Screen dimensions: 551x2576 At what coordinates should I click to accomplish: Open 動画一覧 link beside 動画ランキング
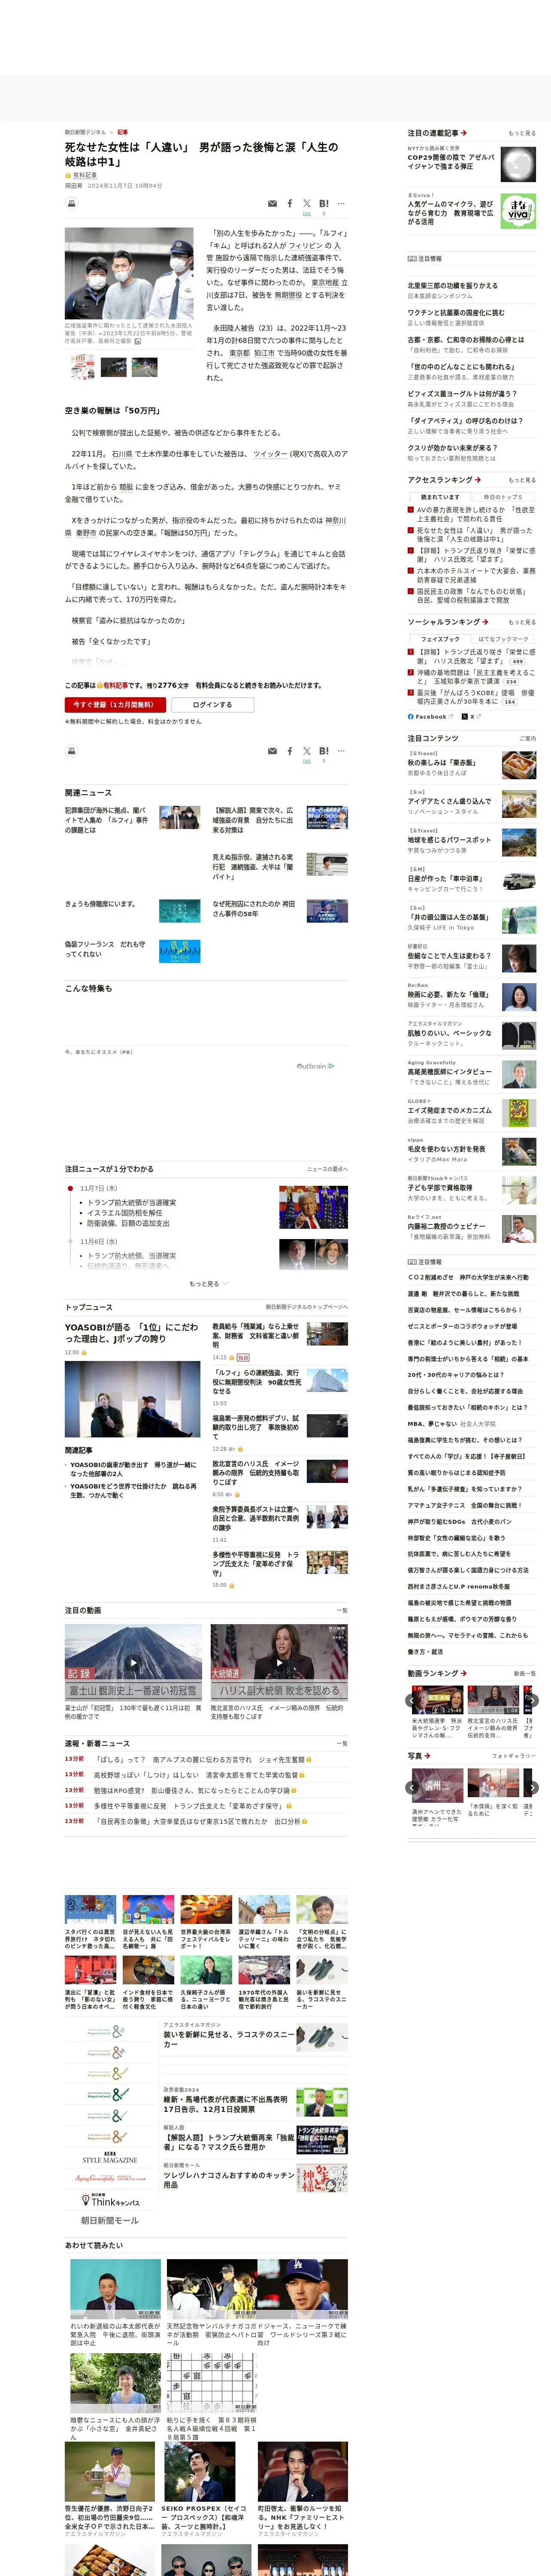524,1673
